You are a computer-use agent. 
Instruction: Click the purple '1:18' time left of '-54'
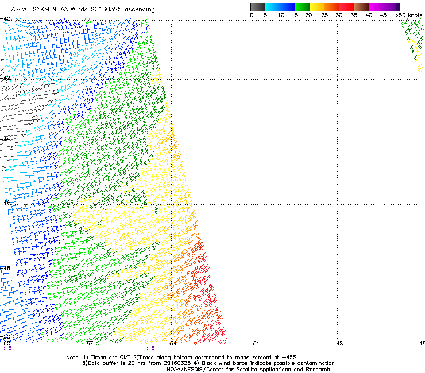(149, 348)
